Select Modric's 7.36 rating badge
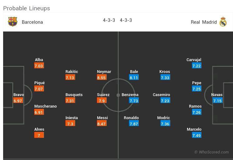 pyautogui.click(x=165, y=124)
